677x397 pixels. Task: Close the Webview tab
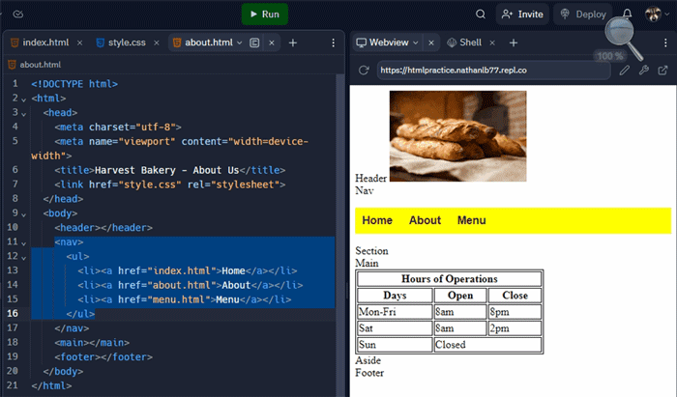tap(431, 43)
